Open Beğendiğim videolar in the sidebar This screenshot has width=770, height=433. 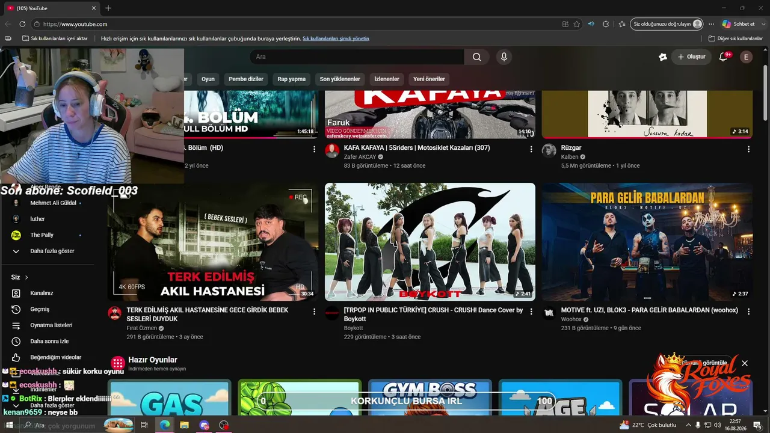click(x=55, y=357)
